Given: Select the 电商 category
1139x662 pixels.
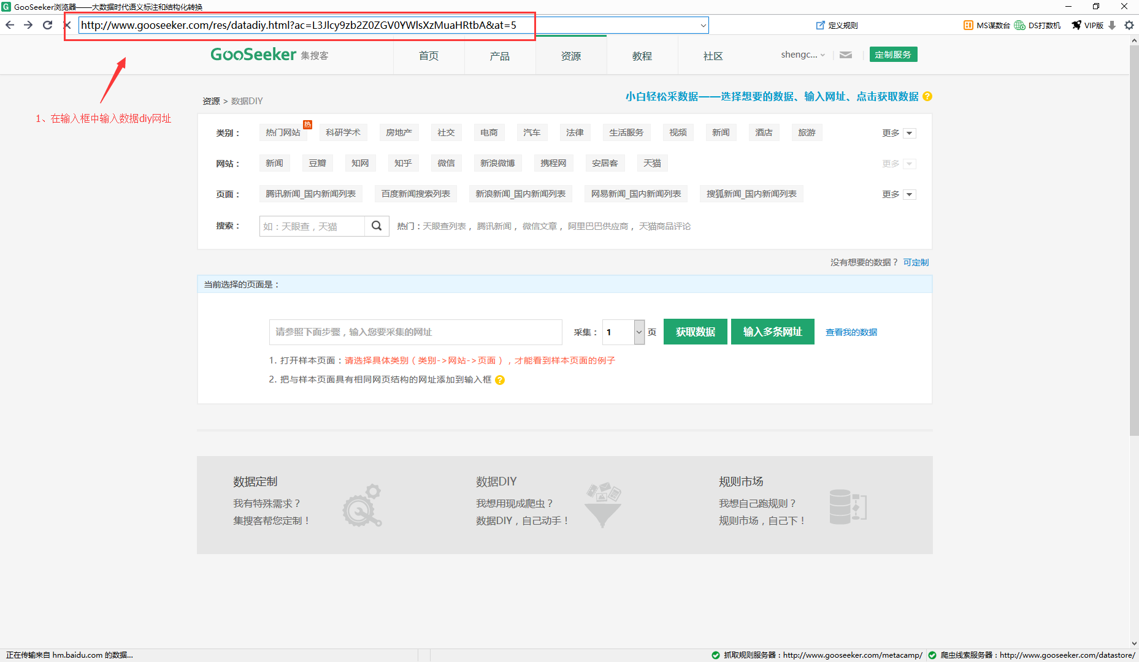Looking at the screenshot, I should 489,132.
